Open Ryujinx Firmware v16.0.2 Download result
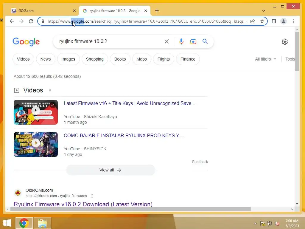The height and width of the screenshot is (229, 305). click(x=83, y=204)
